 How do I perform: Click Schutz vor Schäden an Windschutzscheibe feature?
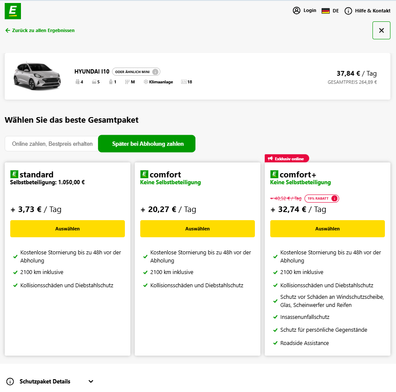pos(332,301)
